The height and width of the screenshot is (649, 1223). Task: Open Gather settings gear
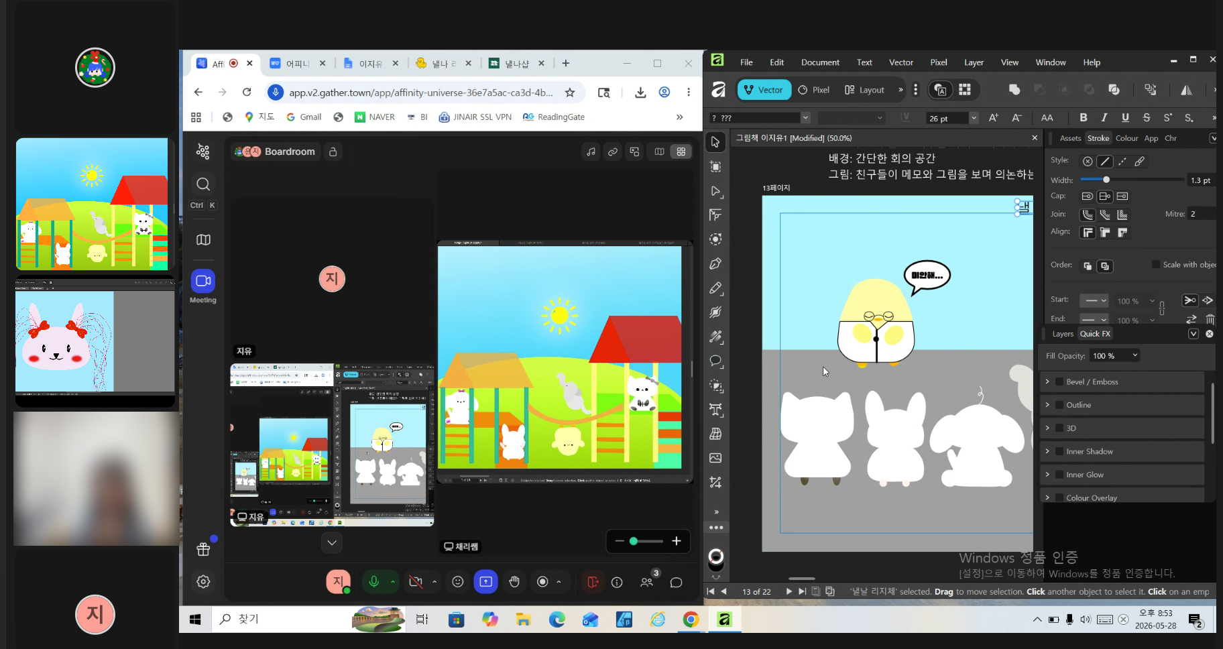203,581
